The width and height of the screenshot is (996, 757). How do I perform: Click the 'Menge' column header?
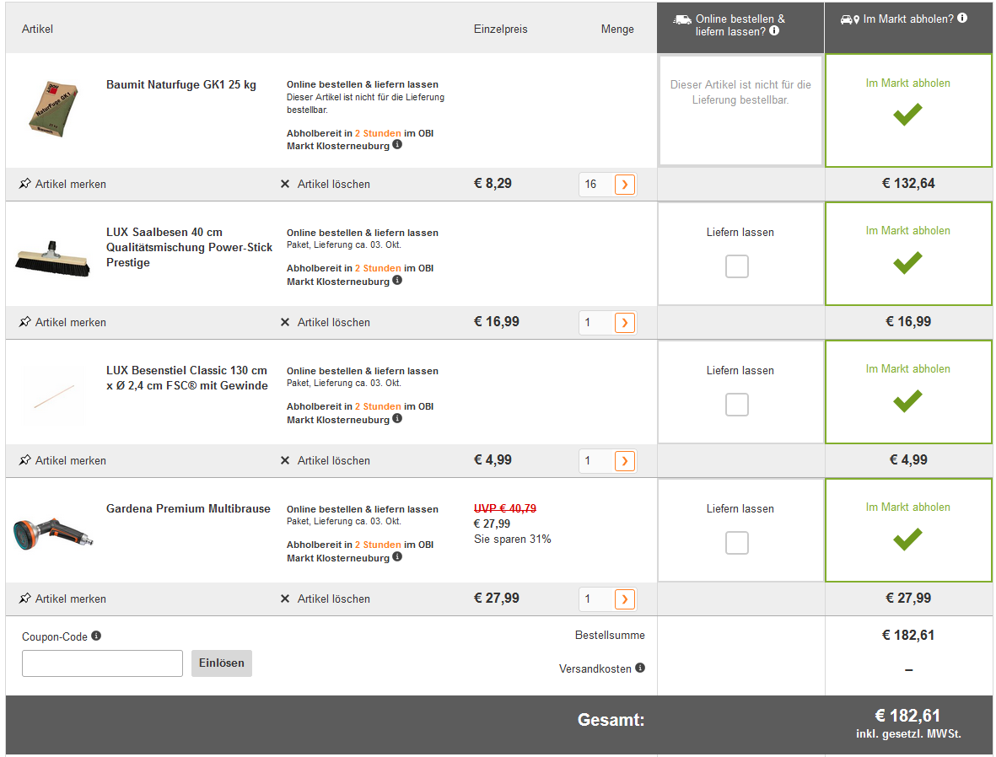617,30
